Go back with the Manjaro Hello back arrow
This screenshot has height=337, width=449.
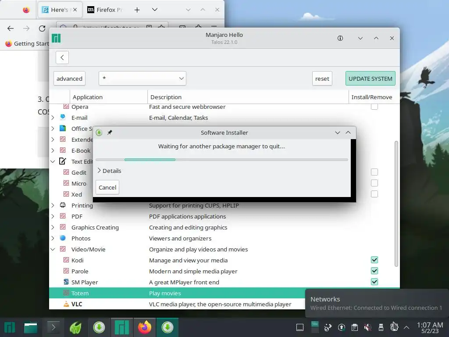[x=62, y=57]
